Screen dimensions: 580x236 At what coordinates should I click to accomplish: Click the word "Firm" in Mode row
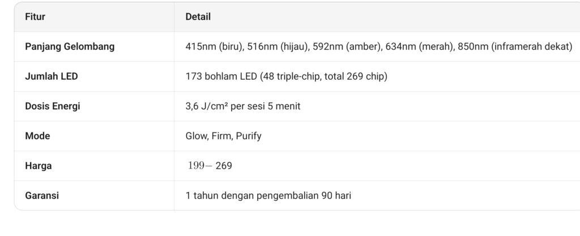(221, 136)
